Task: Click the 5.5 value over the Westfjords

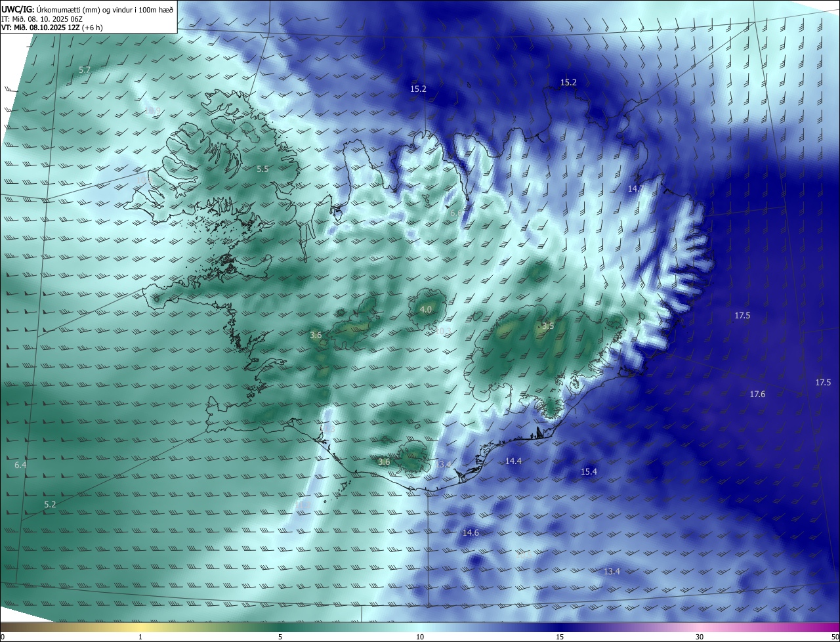Action: (262, 169)
